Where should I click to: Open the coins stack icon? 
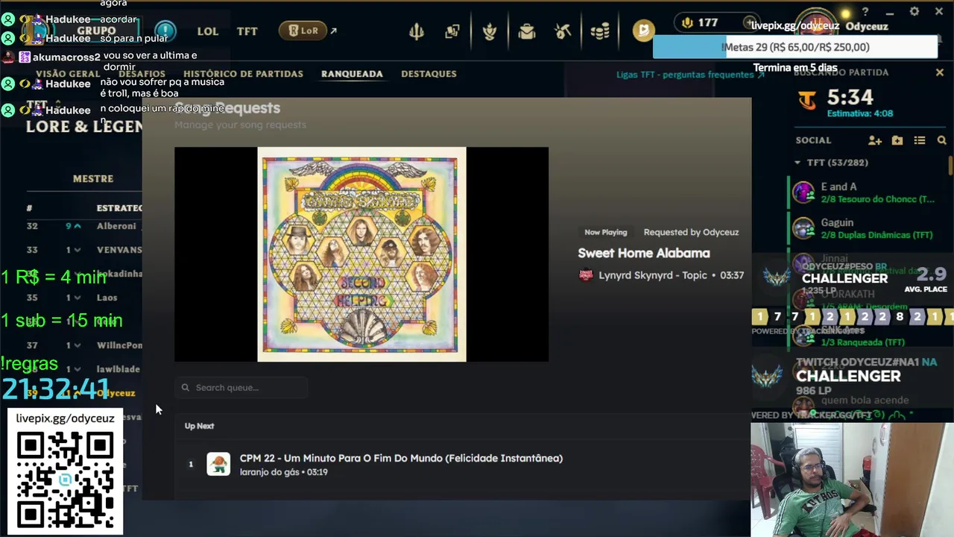pos(600,31)
